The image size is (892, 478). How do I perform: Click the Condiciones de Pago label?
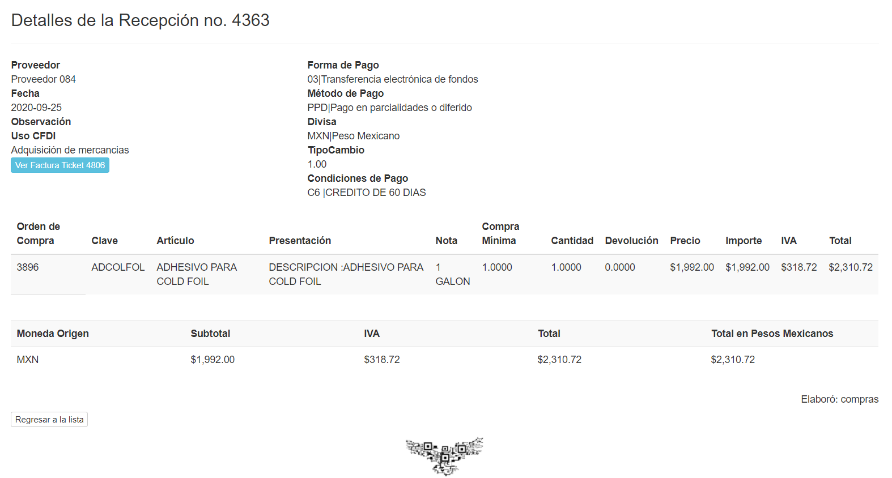tap(358, 178)
